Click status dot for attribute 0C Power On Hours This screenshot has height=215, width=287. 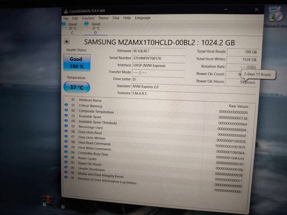tap(66, 162)
